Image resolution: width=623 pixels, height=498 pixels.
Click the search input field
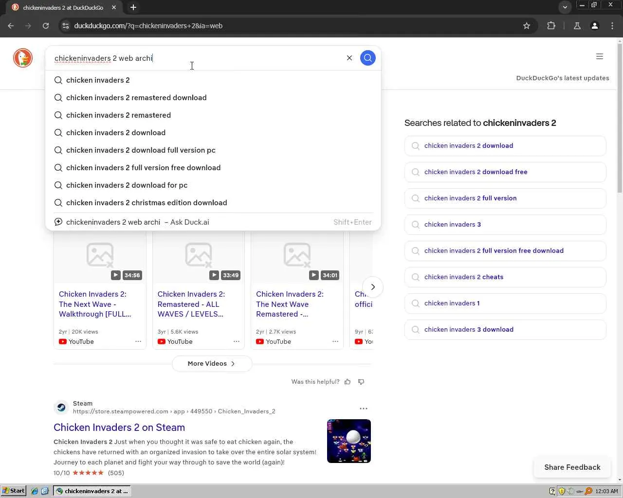click(197, 58)
